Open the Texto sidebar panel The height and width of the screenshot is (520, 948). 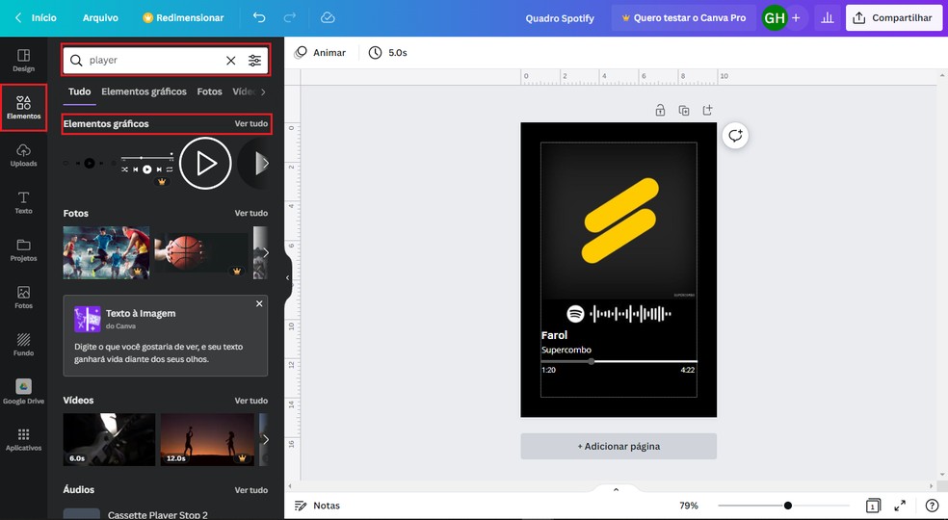pos(23,202)
